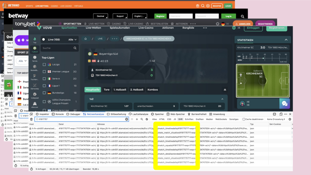Bet on TSV 1860 München II at 20

tap(202, 106)
